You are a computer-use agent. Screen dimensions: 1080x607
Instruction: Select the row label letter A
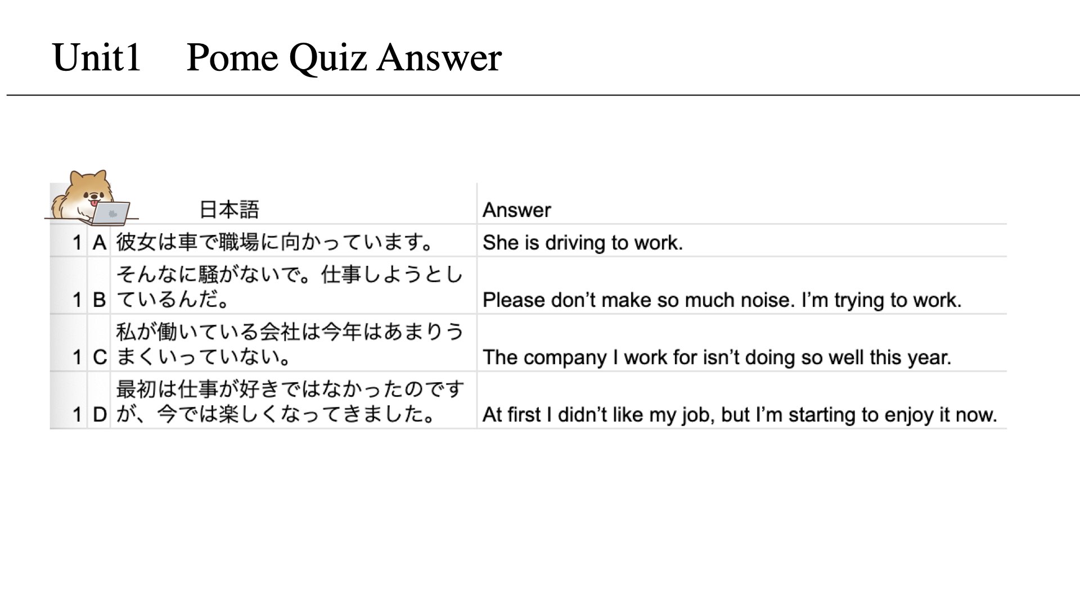[100, 243]
